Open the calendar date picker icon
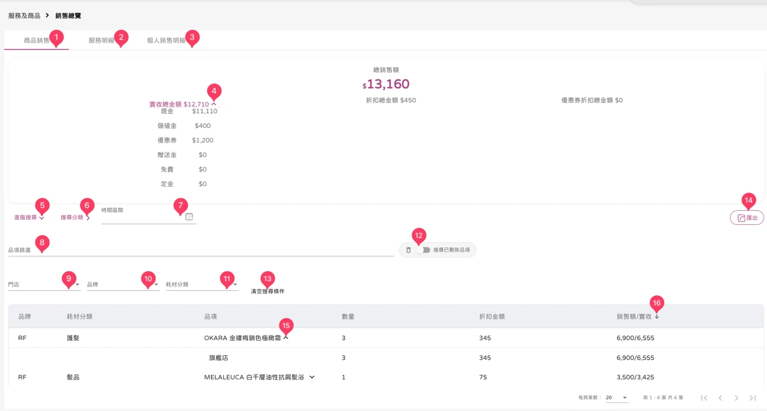 pyautogui.click(x=189, y=217)
